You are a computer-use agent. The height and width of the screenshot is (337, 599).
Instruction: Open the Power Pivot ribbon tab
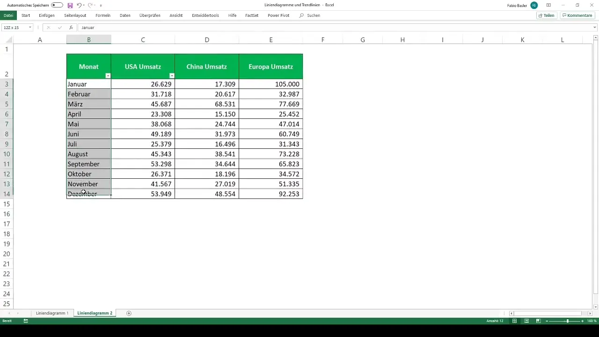pos(278,15)
